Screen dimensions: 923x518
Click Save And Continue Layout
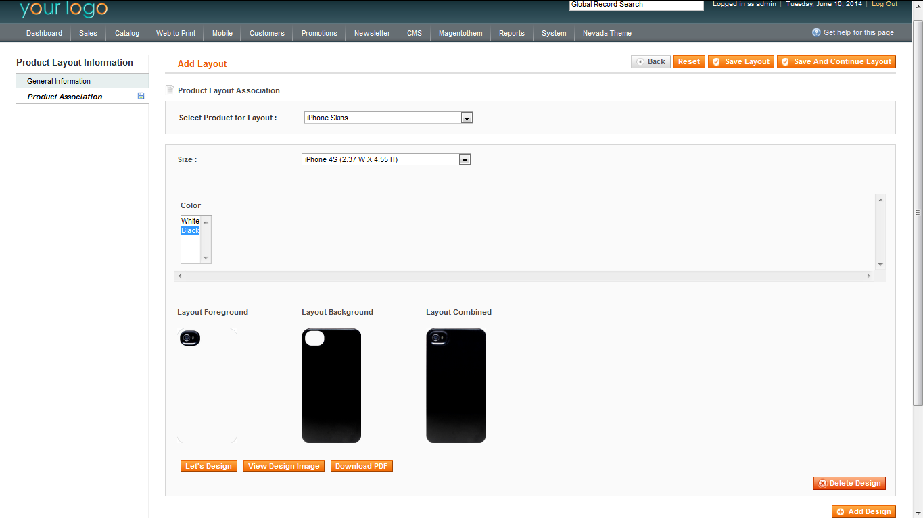coord(836,61)
